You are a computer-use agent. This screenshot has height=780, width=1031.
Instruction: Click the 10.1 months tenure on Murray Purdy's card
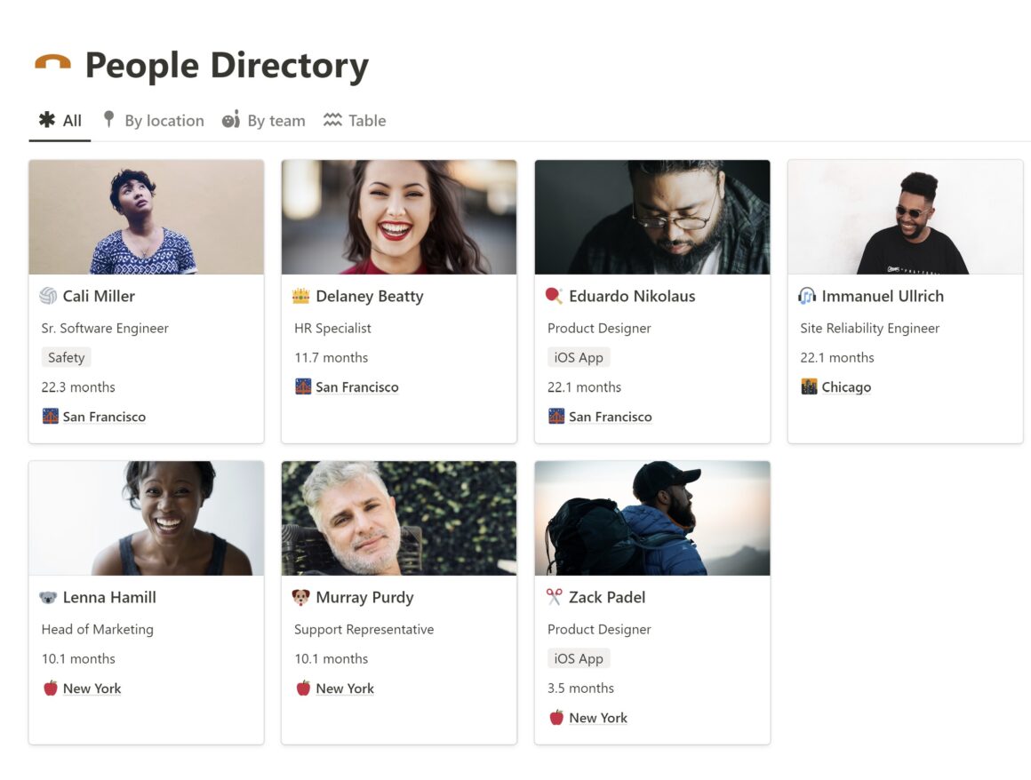pos(332,658)
